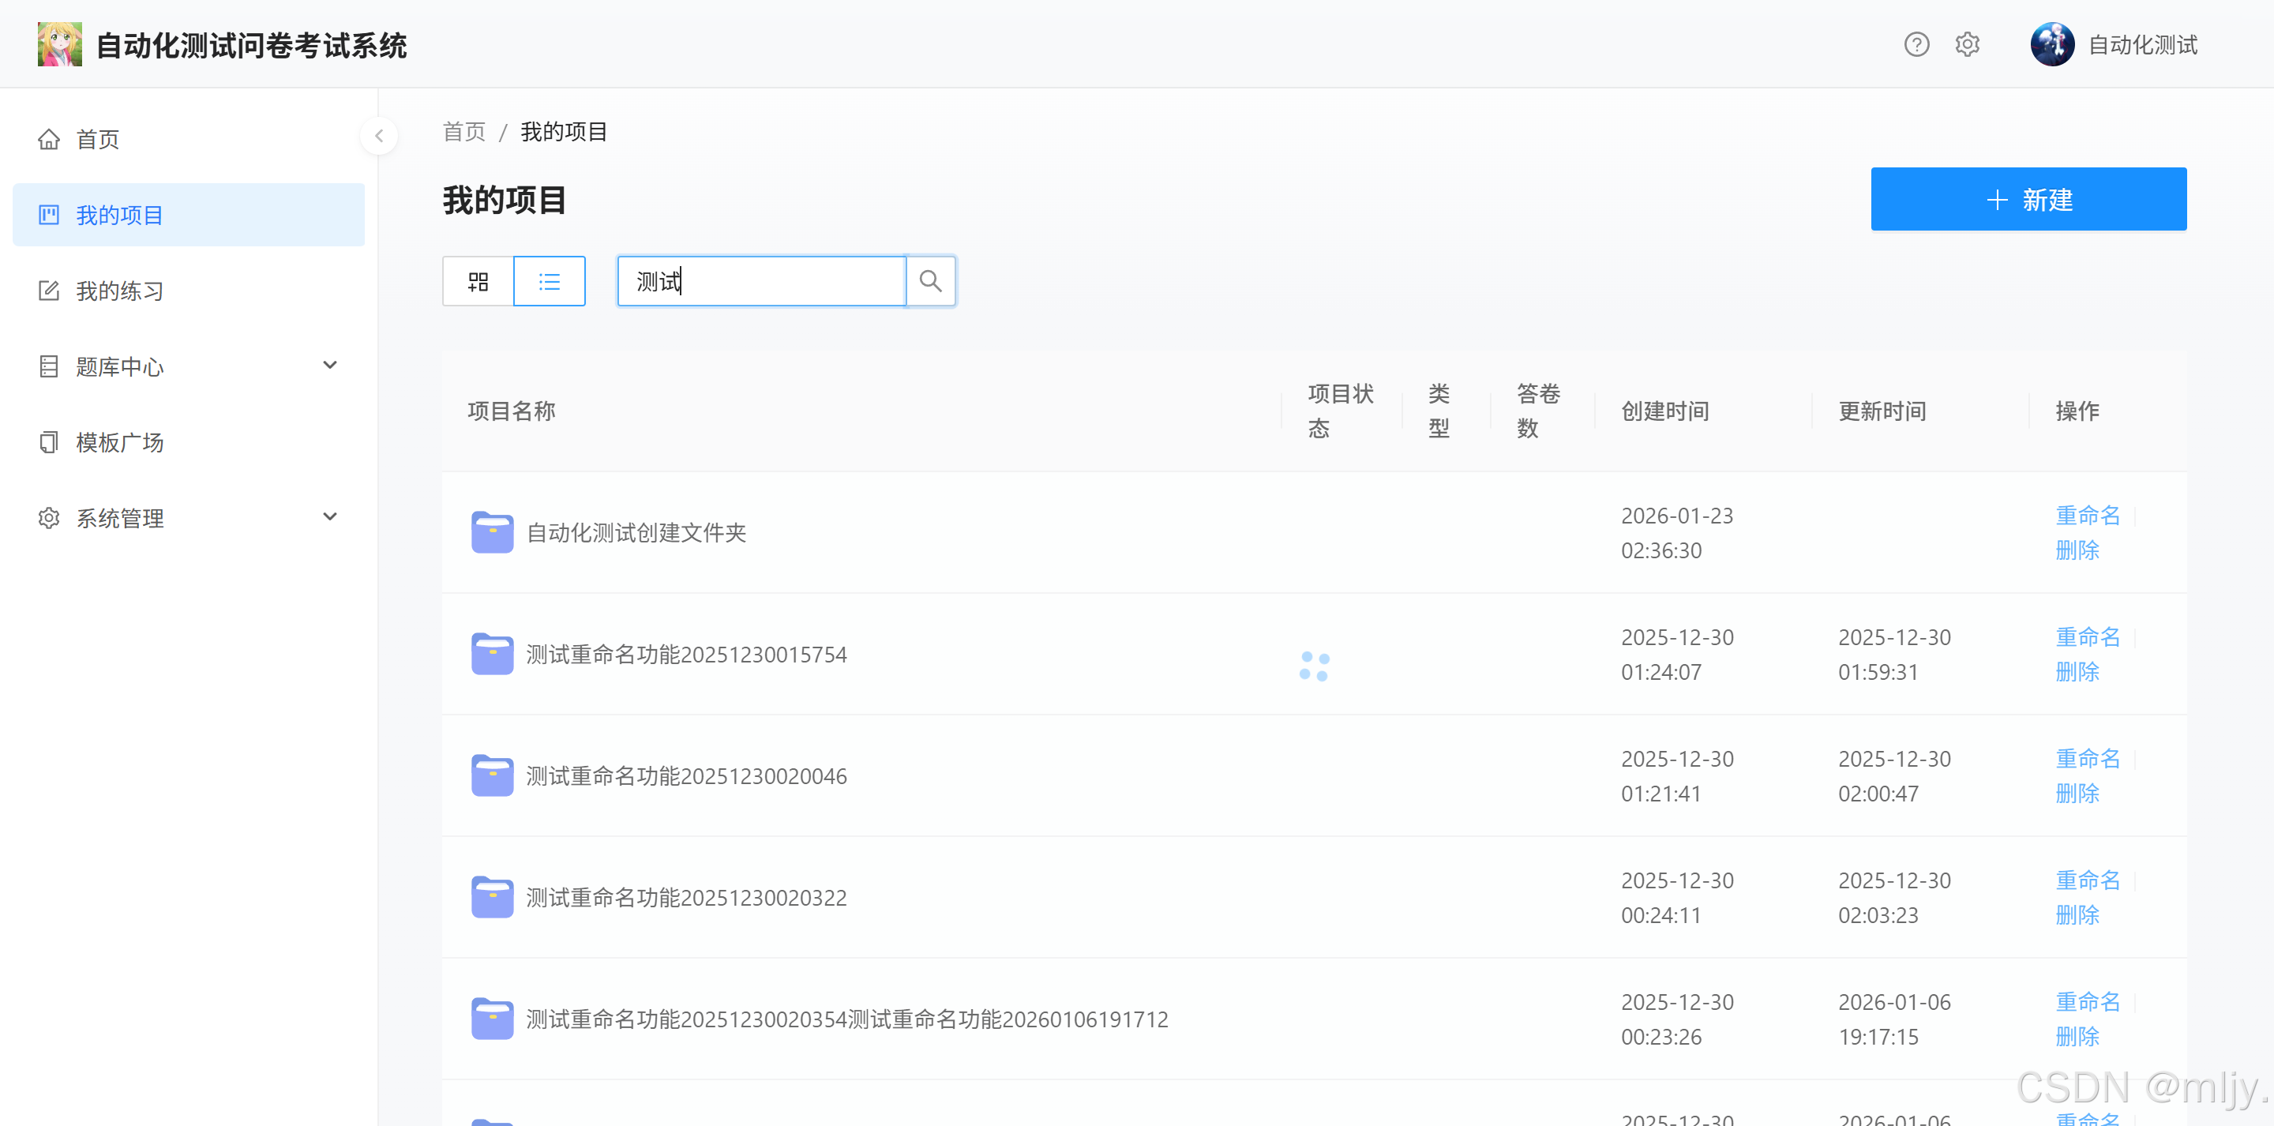Click folder icon for 测试重命名功能20251230020046
This screenshot has width=2274, height=1126.
pos(492,775)
